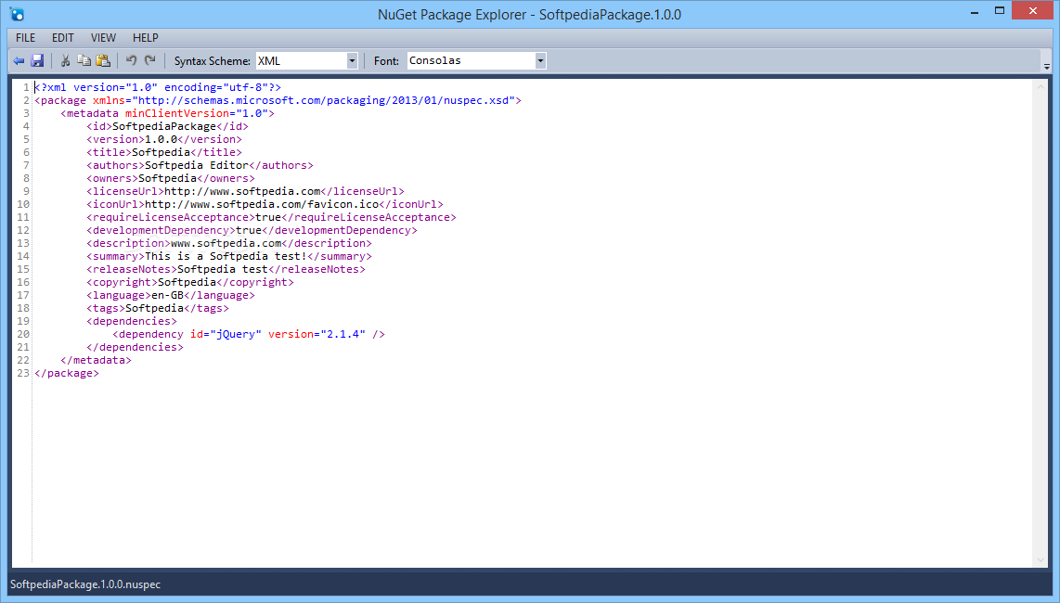Close the NuGet Package Explorer window

[x=1032, y=11]
